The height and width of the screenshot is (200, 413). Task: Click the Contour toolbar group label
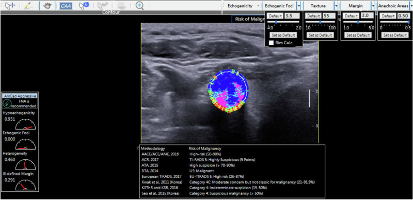pos(110,12)
